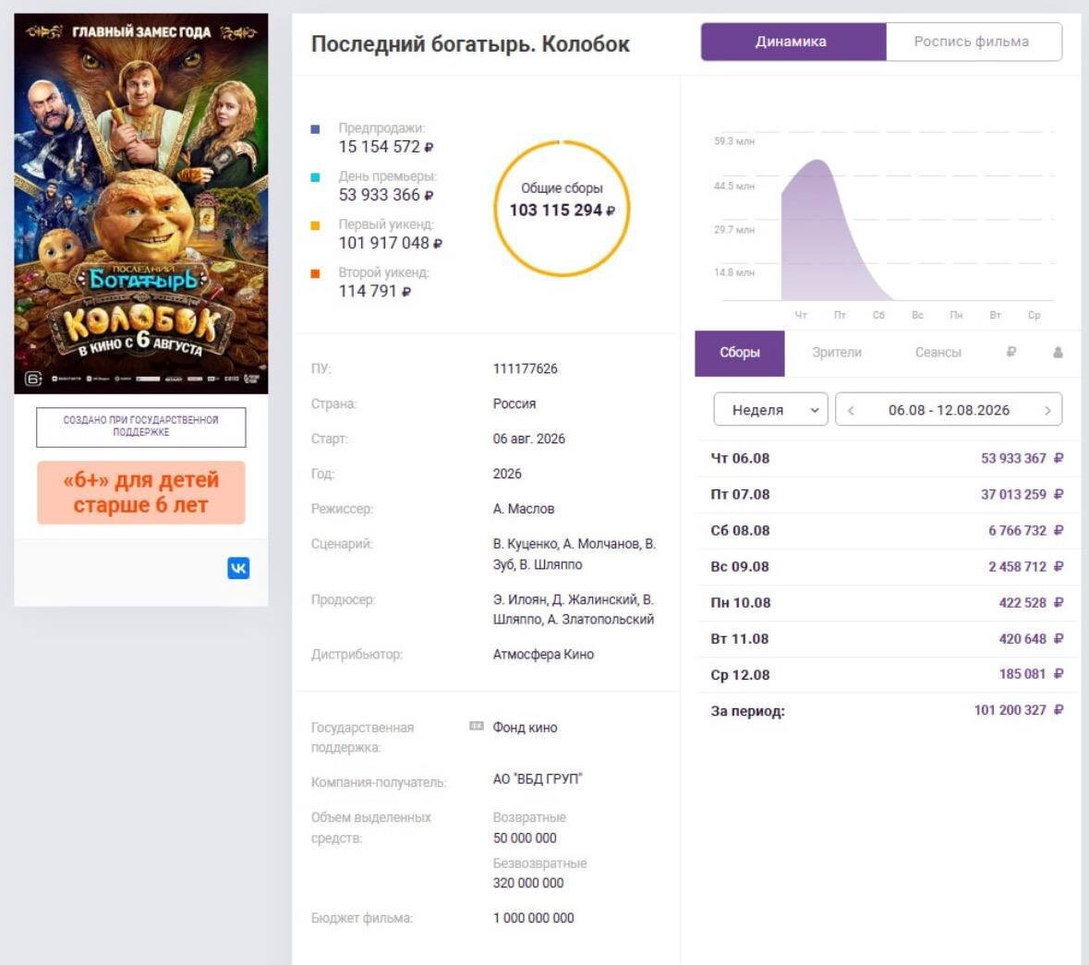Go to next week arrow
Screen dimensions: 1089x965
click(1047, 410)
